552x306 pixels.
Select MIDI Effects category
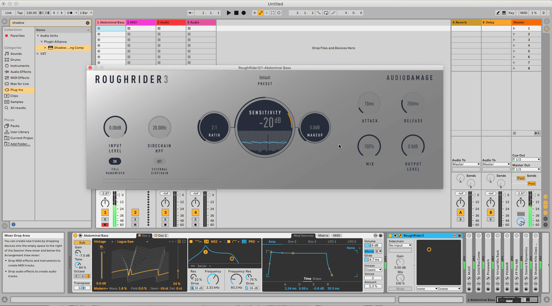tap(20, 78)
